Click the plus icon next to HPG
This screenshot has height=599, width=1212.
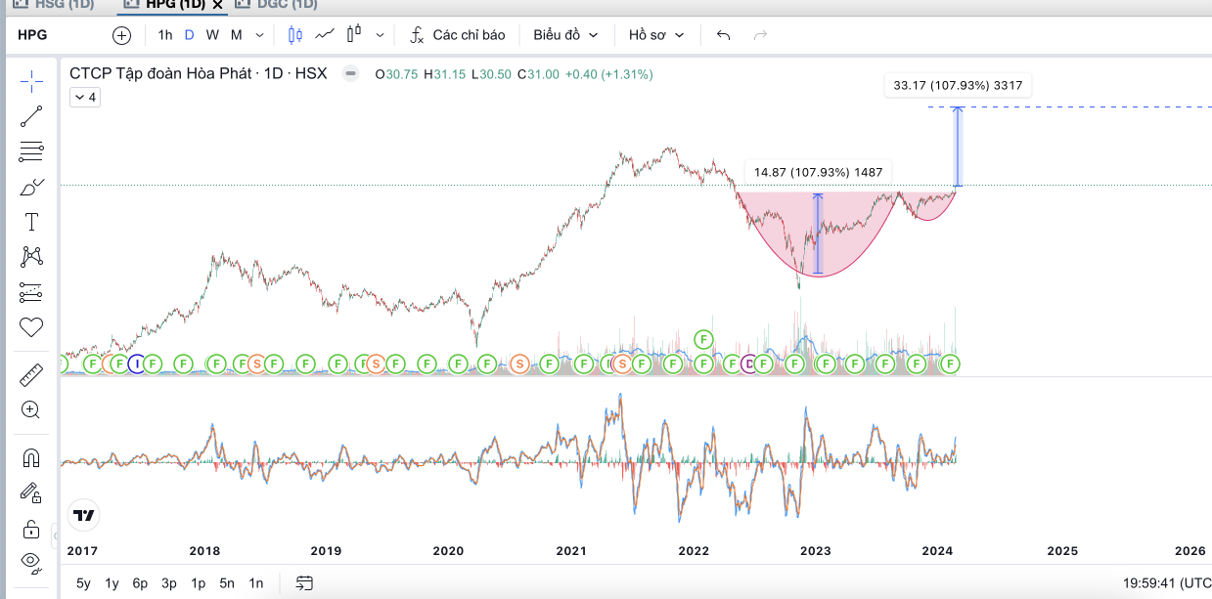click(x=121, y=35)
